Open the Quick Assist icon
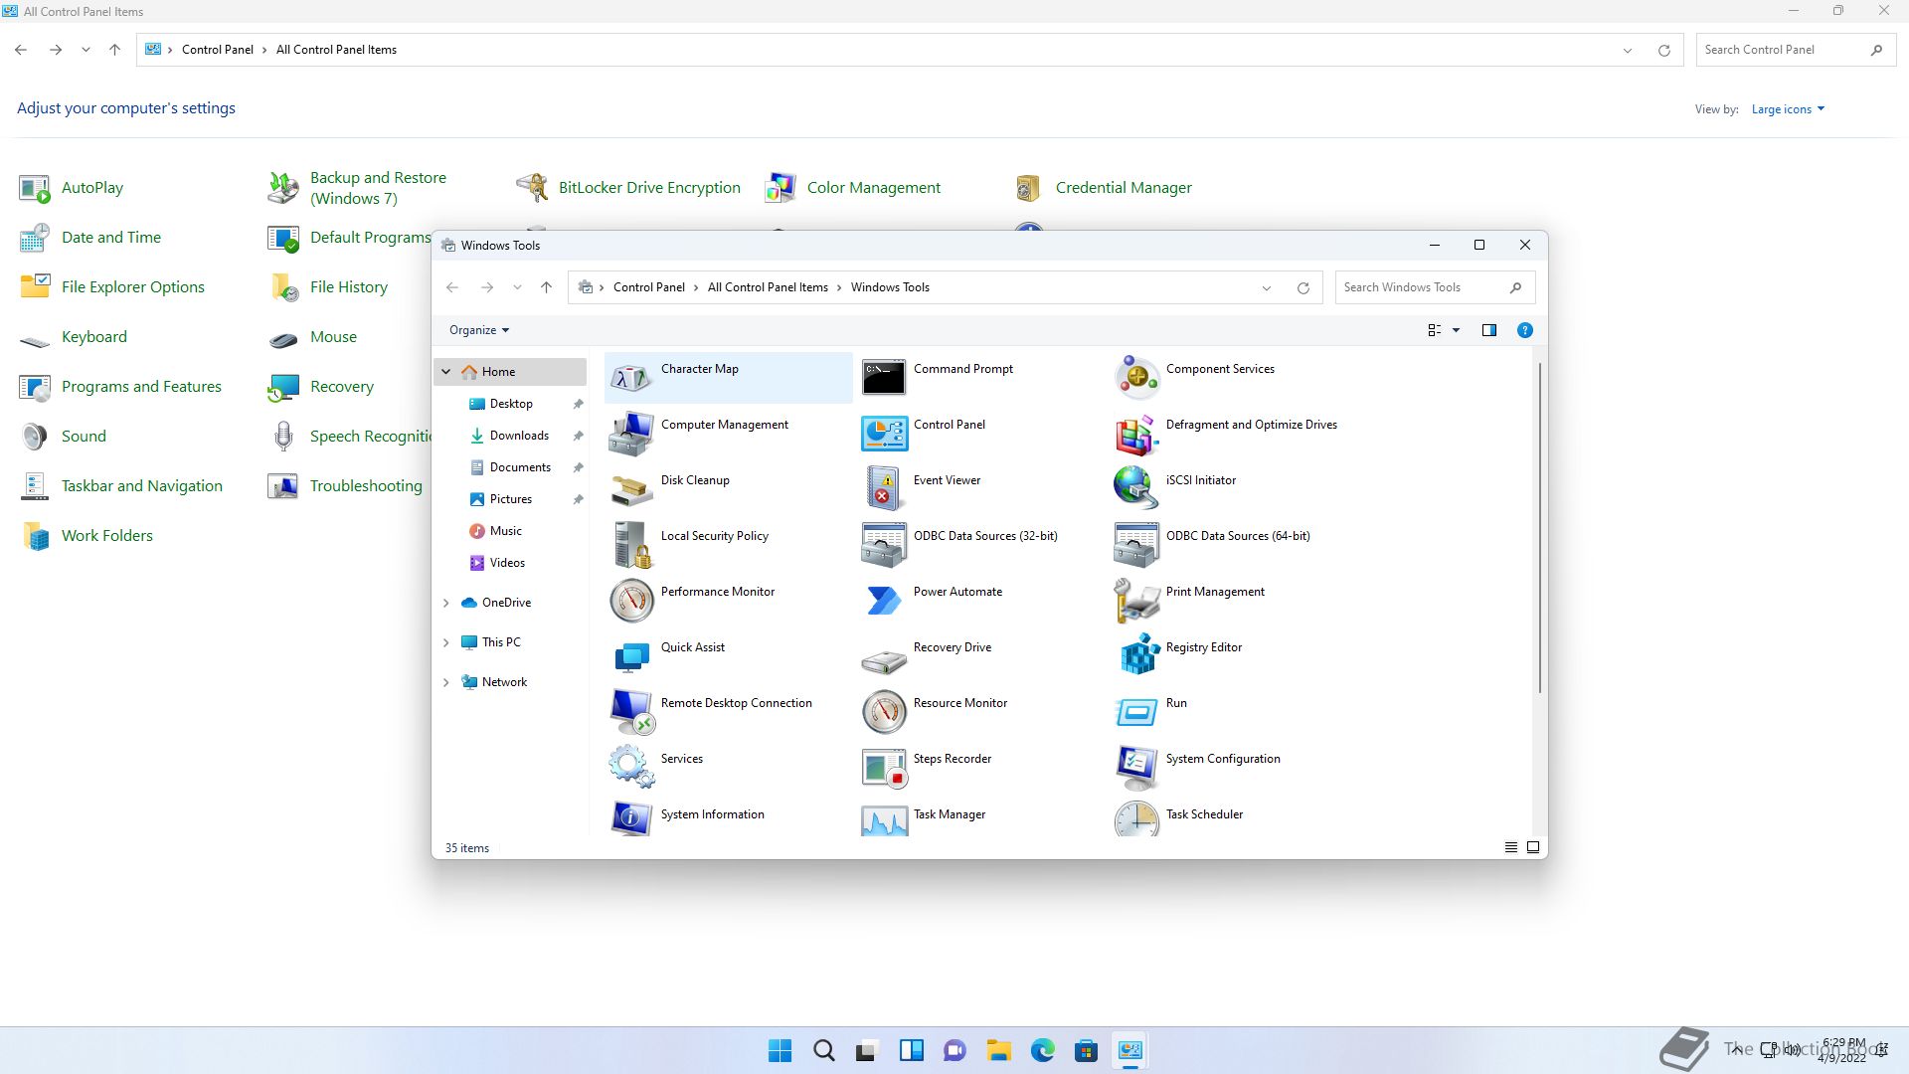 pos(631,656)
